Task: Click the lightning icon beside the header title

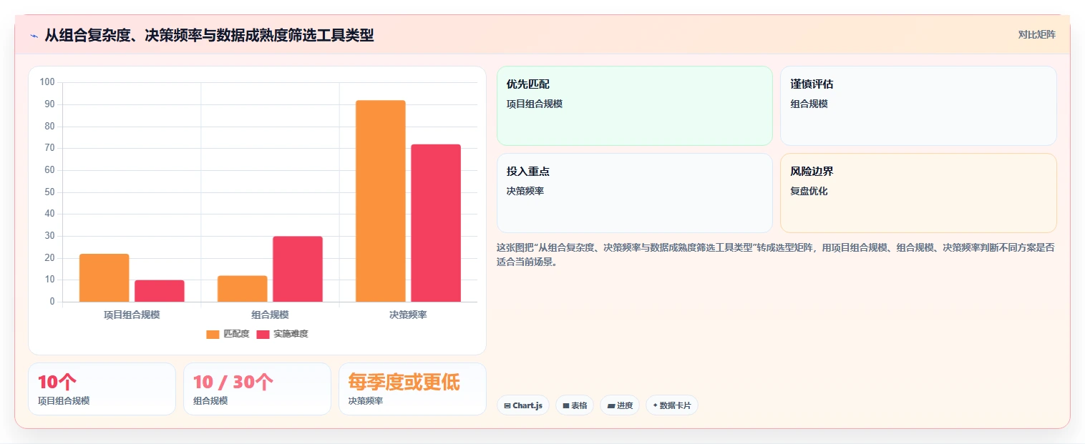Action: [x=34, y=36]
